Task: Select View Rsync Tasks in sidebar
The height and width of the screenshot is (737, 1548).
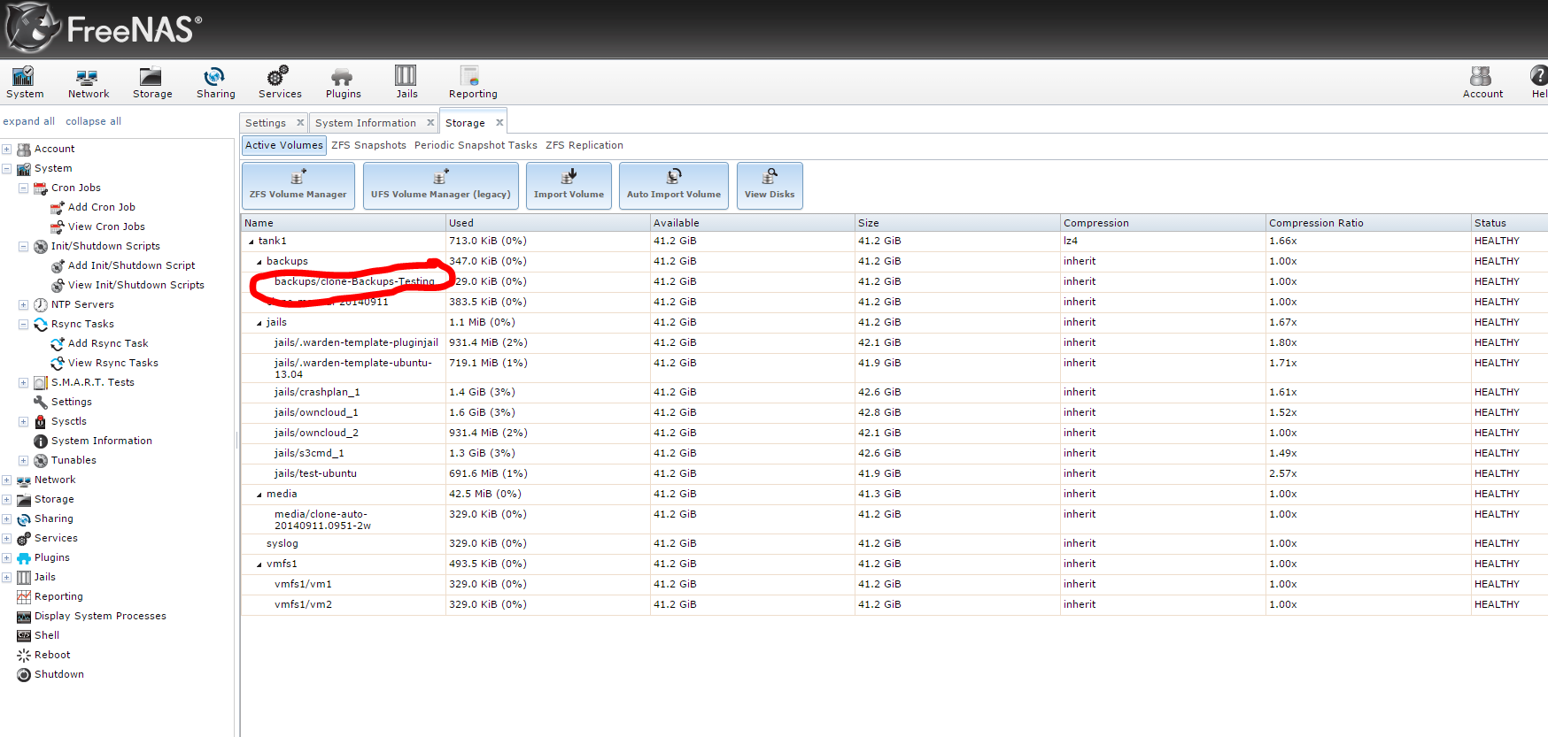Action: coord(113,363)
